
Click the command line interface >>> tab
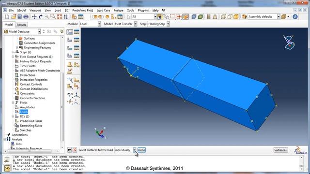(7, 168)
